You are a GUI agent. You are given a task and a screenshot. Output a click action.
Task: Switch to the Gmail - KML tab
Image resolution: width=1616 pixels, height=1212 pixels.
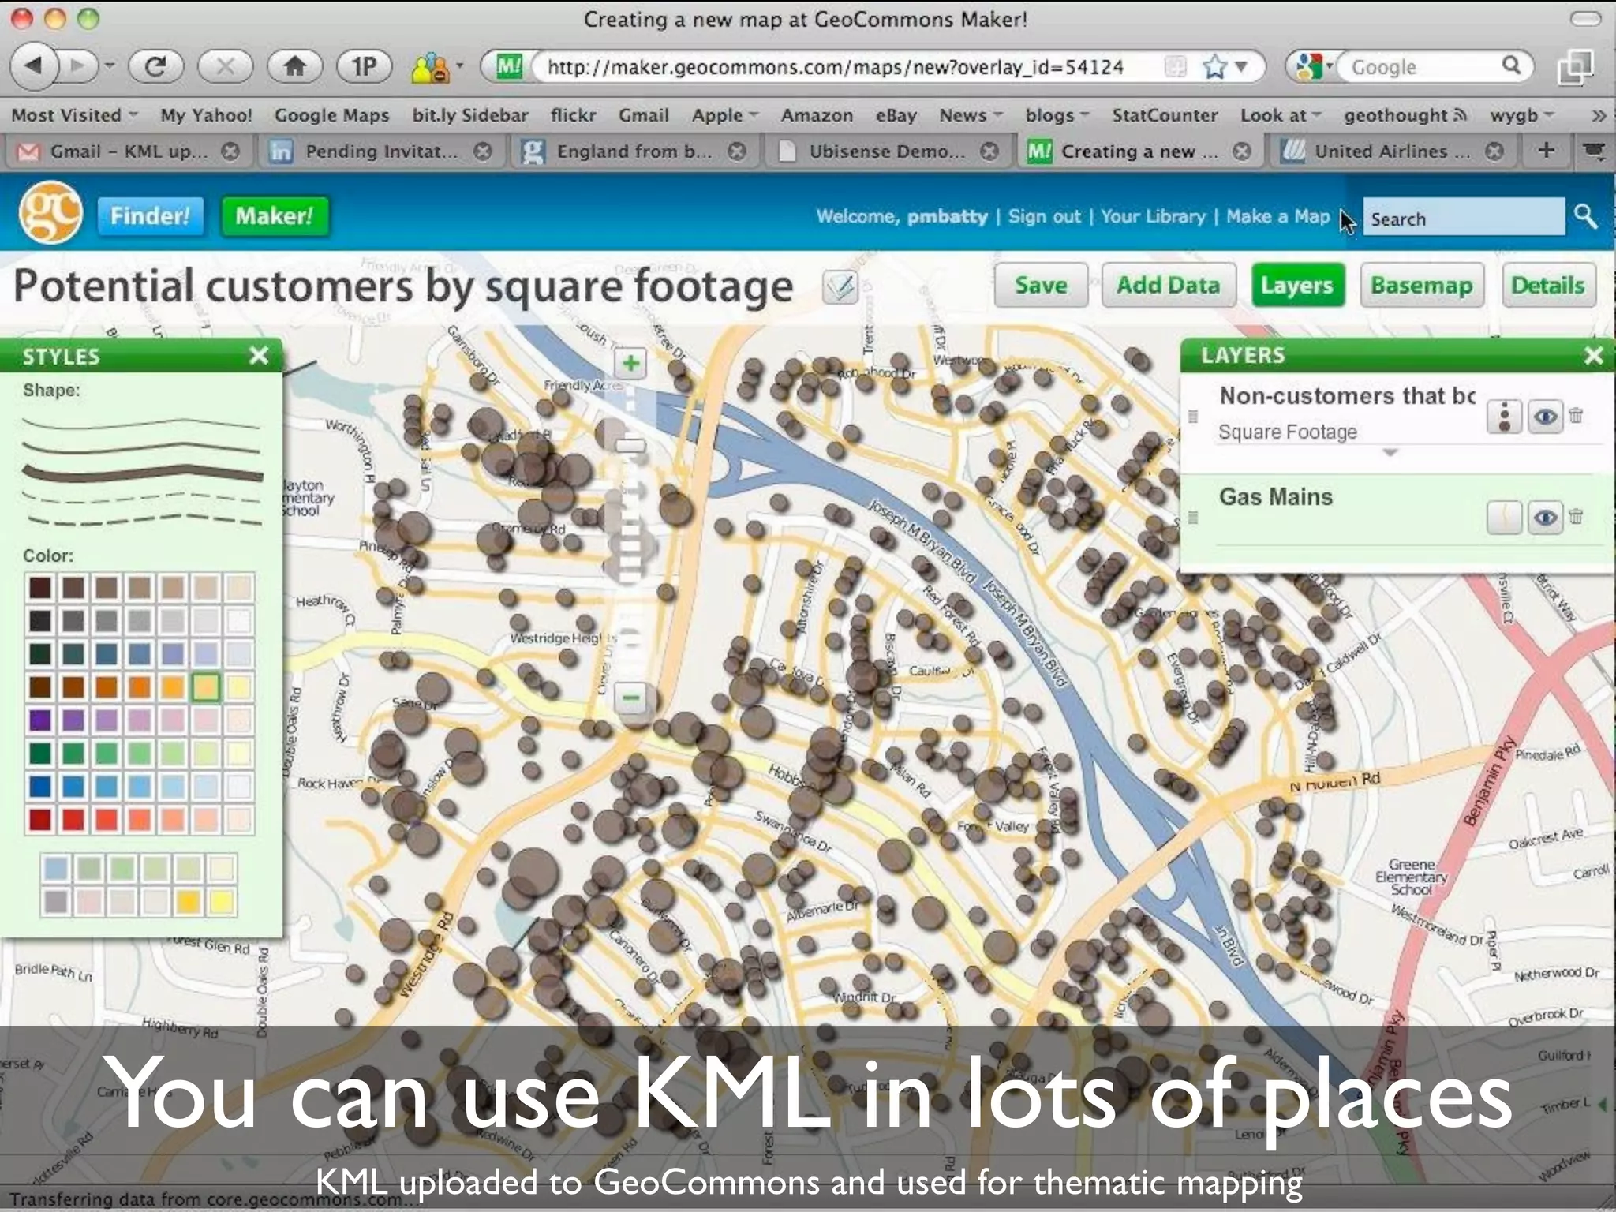(129, 151)
